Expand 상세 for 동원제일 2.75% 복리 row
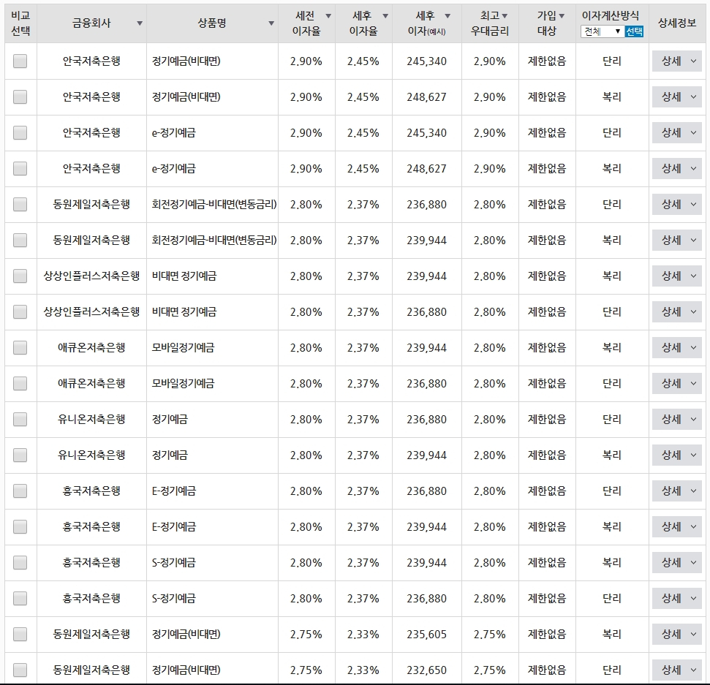Image resolution: width=710 pixels, height=685 pixels. pos(677,635)
